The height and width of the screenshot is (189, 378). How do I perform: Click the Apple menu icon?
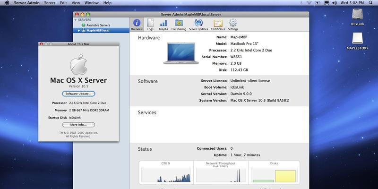click(x=7, y=3)
